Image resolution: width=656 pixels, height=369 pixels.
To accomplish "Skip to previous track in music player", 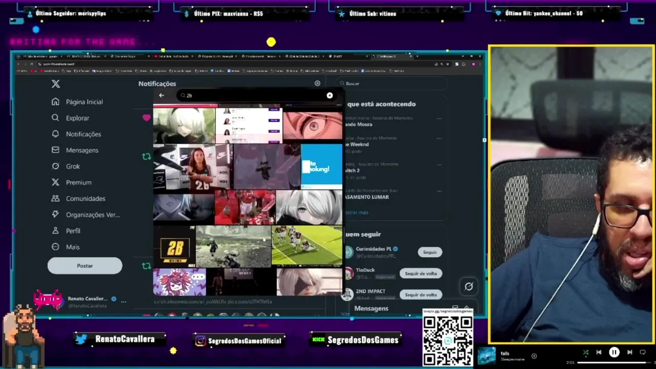I will coord(599,353).
